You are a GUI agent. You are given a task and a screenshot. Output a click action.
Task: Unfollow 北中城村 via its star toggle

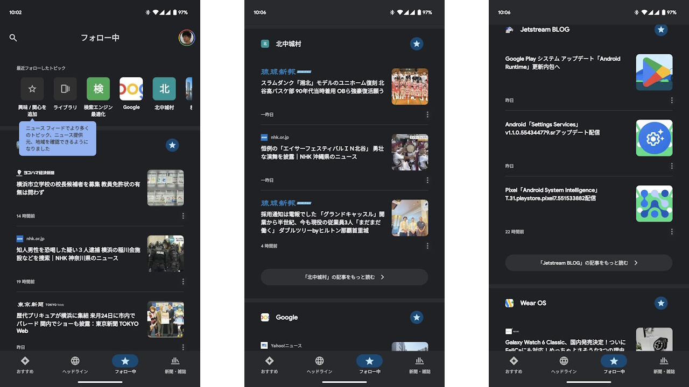[417, 44]
